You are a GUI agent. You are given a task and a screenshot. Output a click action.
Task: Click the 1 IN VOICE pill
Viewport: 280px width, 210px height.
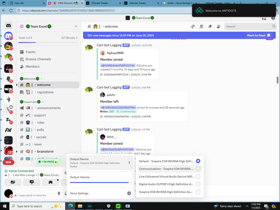click(49, 162)
